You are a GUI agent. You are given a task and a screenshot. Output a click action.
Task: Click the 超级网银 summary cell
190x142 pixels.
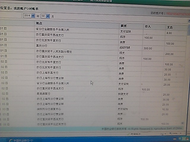coord(125,48)
